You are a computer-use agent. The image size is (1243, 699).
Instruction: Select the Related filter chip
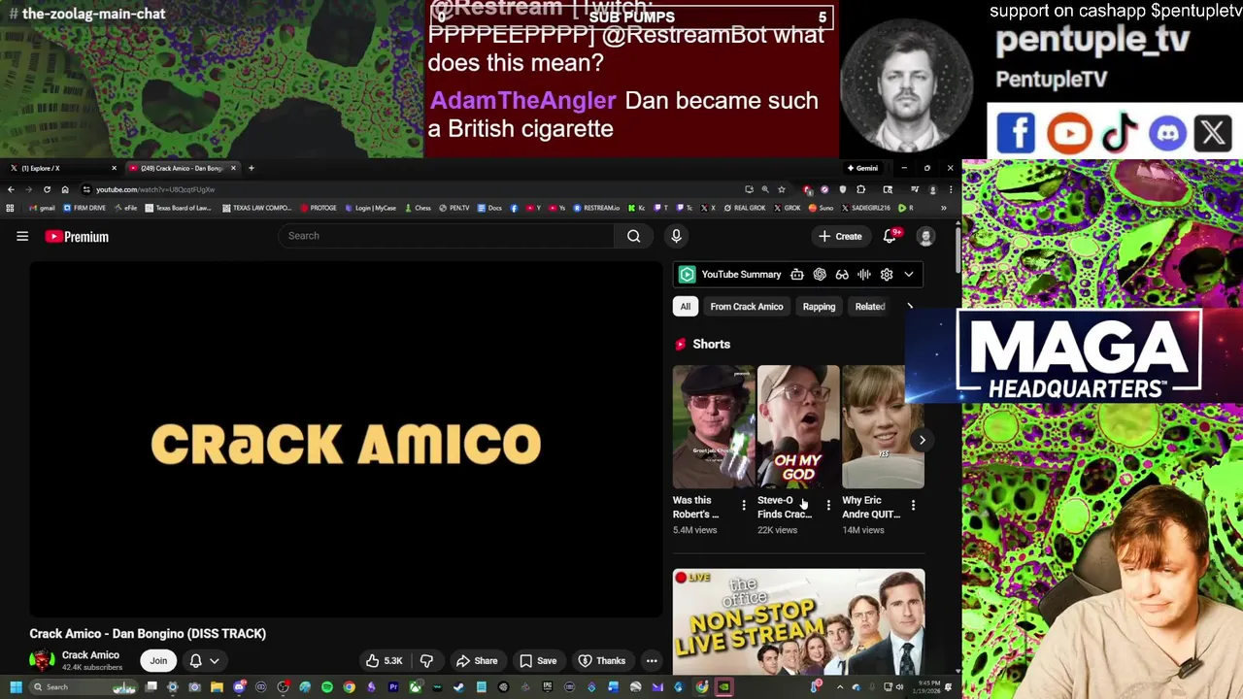869,307
